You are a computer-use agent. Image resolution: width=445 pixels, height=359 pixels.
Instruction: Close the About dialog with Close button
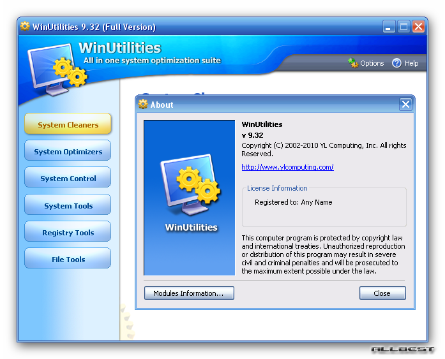click(x=382, y=293)
